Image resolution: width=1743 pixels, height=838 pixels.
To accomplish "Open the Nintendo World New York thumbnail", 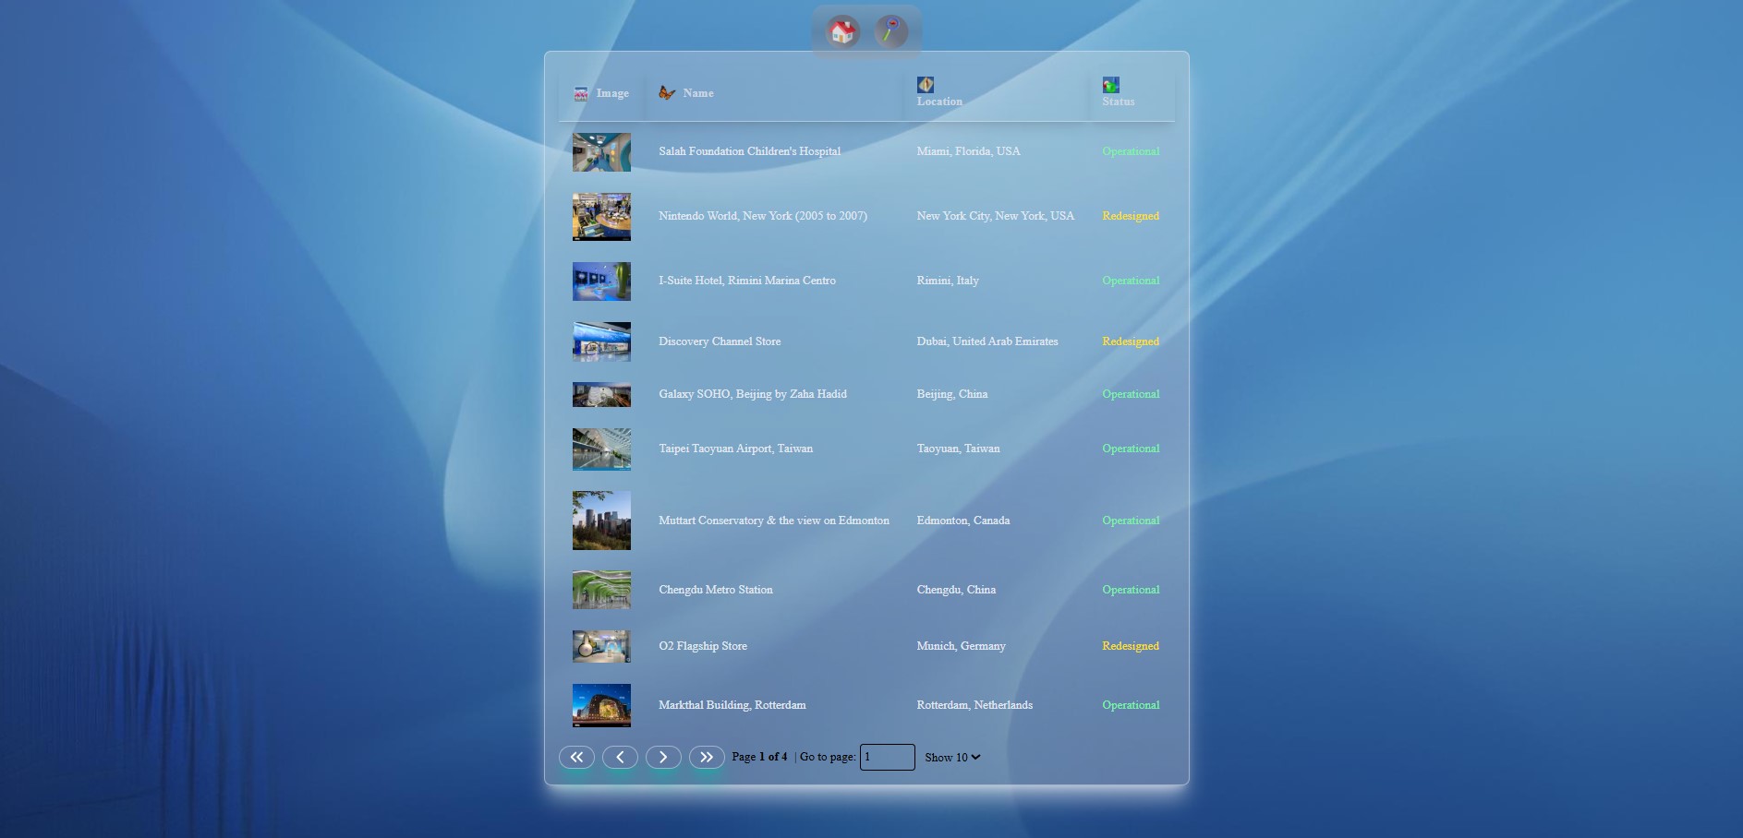I will pyautogui.click(x=601, y=217).
